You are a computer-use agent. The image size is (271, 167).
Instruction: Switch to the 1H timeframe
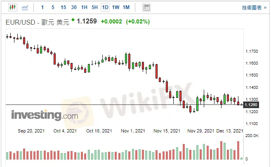click(x=84, y=7)
